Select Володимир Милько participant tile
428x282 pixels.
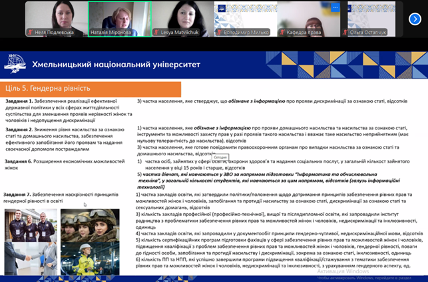click(246, 19)
